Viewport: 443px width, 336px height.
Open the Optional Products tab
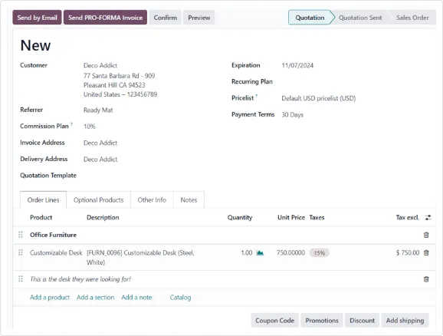98,200
